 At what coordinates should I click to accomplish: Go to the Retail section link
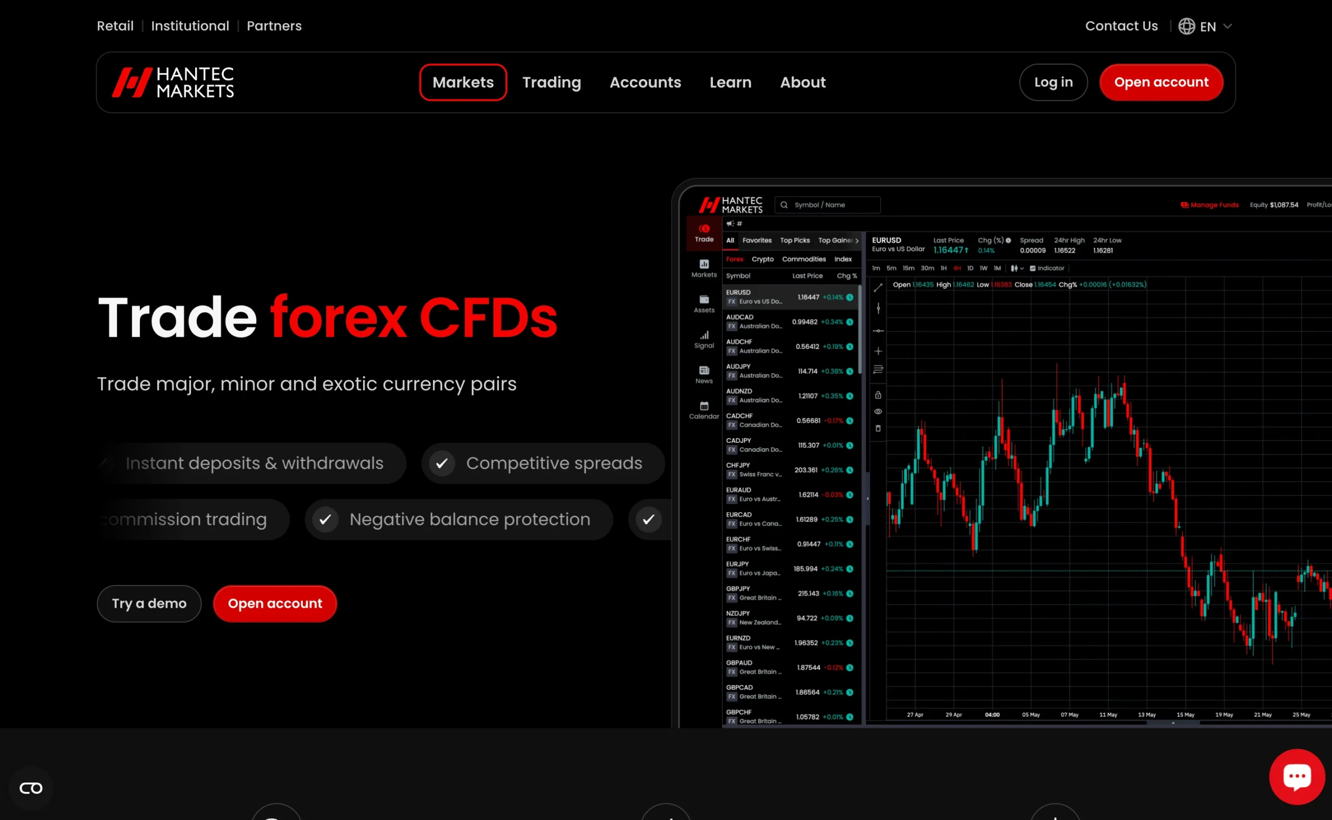click(115, 26)
